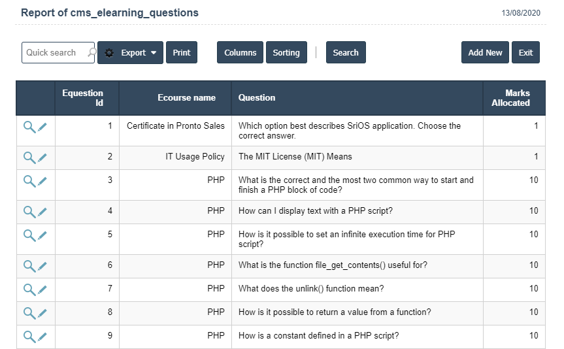Click the quick search magnifier icon
This screenshot has height=349, width=564.
[x=92, y=53]
